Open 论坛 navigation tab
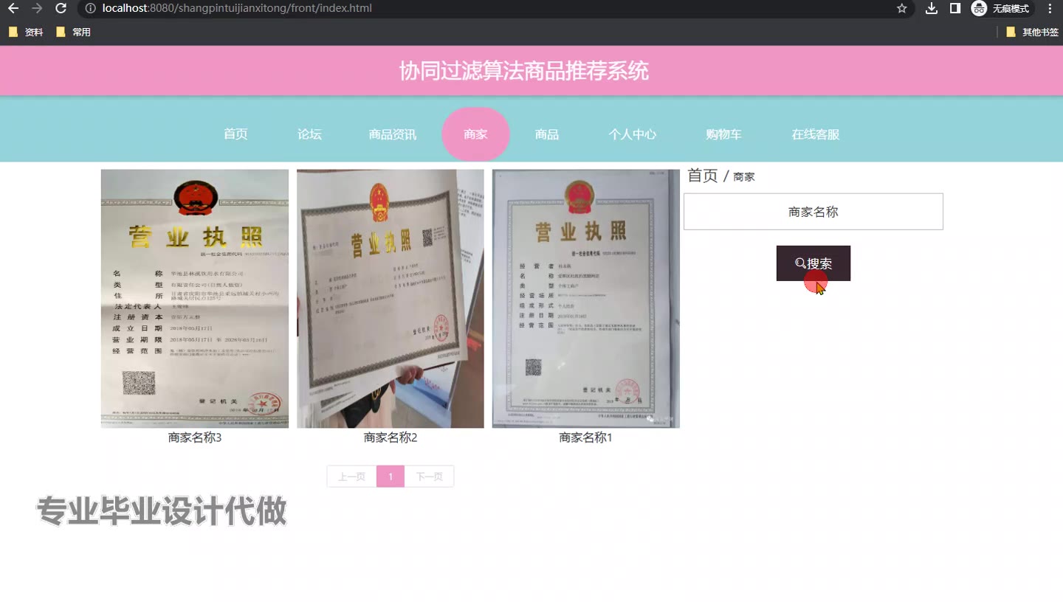Viewport: 1063px width, 602px height. tap(309, 134)
